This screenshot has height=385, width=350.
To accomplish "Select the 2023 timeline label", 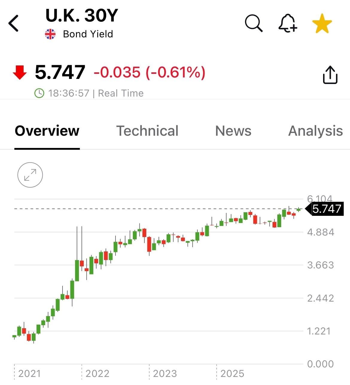I will pos(165,374).
